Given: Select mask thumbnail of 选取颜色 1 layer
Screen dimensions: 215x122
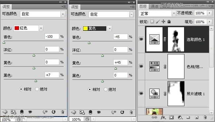Looking at the screenshot, I should pyautogui.click(x=176, y=39).
